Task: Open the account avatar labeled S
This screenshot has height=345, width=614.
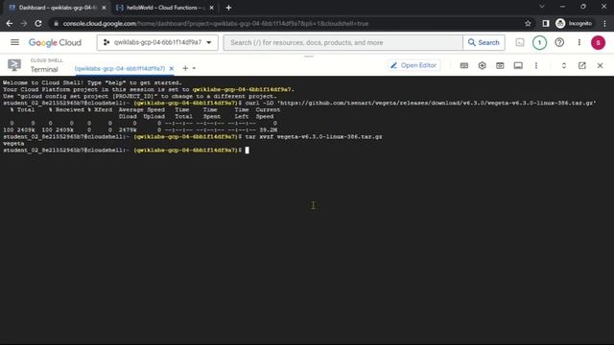Action: pos(598,42)
